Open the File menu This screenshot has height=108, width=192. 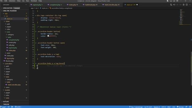(x=1, y=1)
